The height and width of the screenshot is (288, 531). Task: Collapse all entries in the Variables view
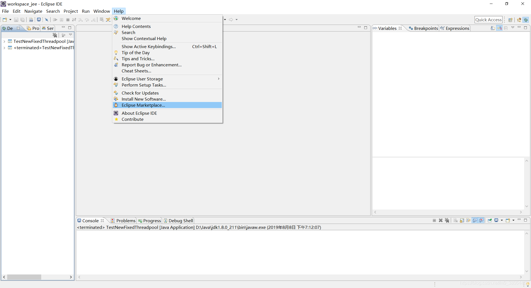tap(506, 28)
